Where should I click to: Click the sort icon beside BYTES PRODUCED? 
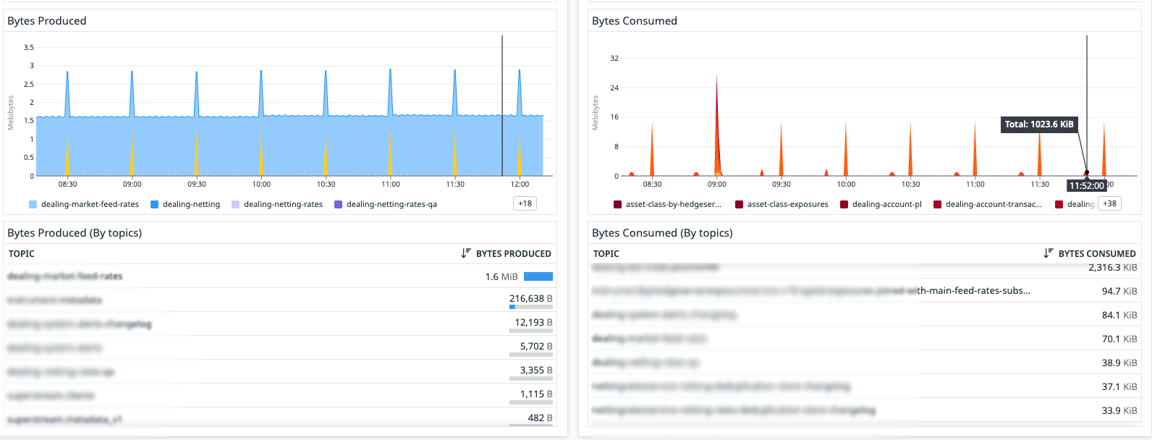click(x=466, y=253)
